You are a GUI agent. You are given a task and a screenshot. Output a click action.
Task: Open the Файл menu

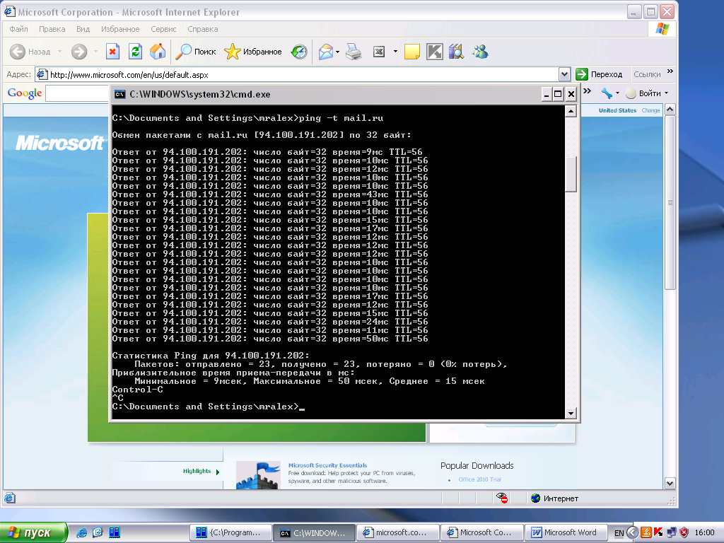point(18,29)
